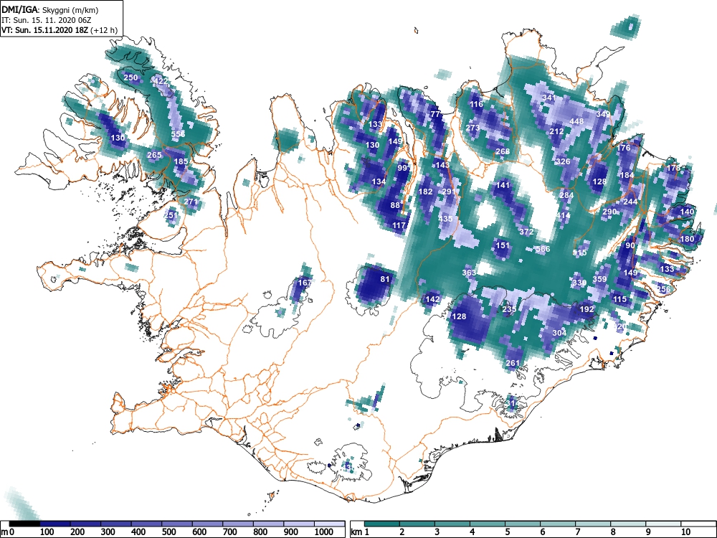717x538 pixels.
Task: Click the '10' label on the km scale
Action: pyautogui.click(x=685, y=532)
